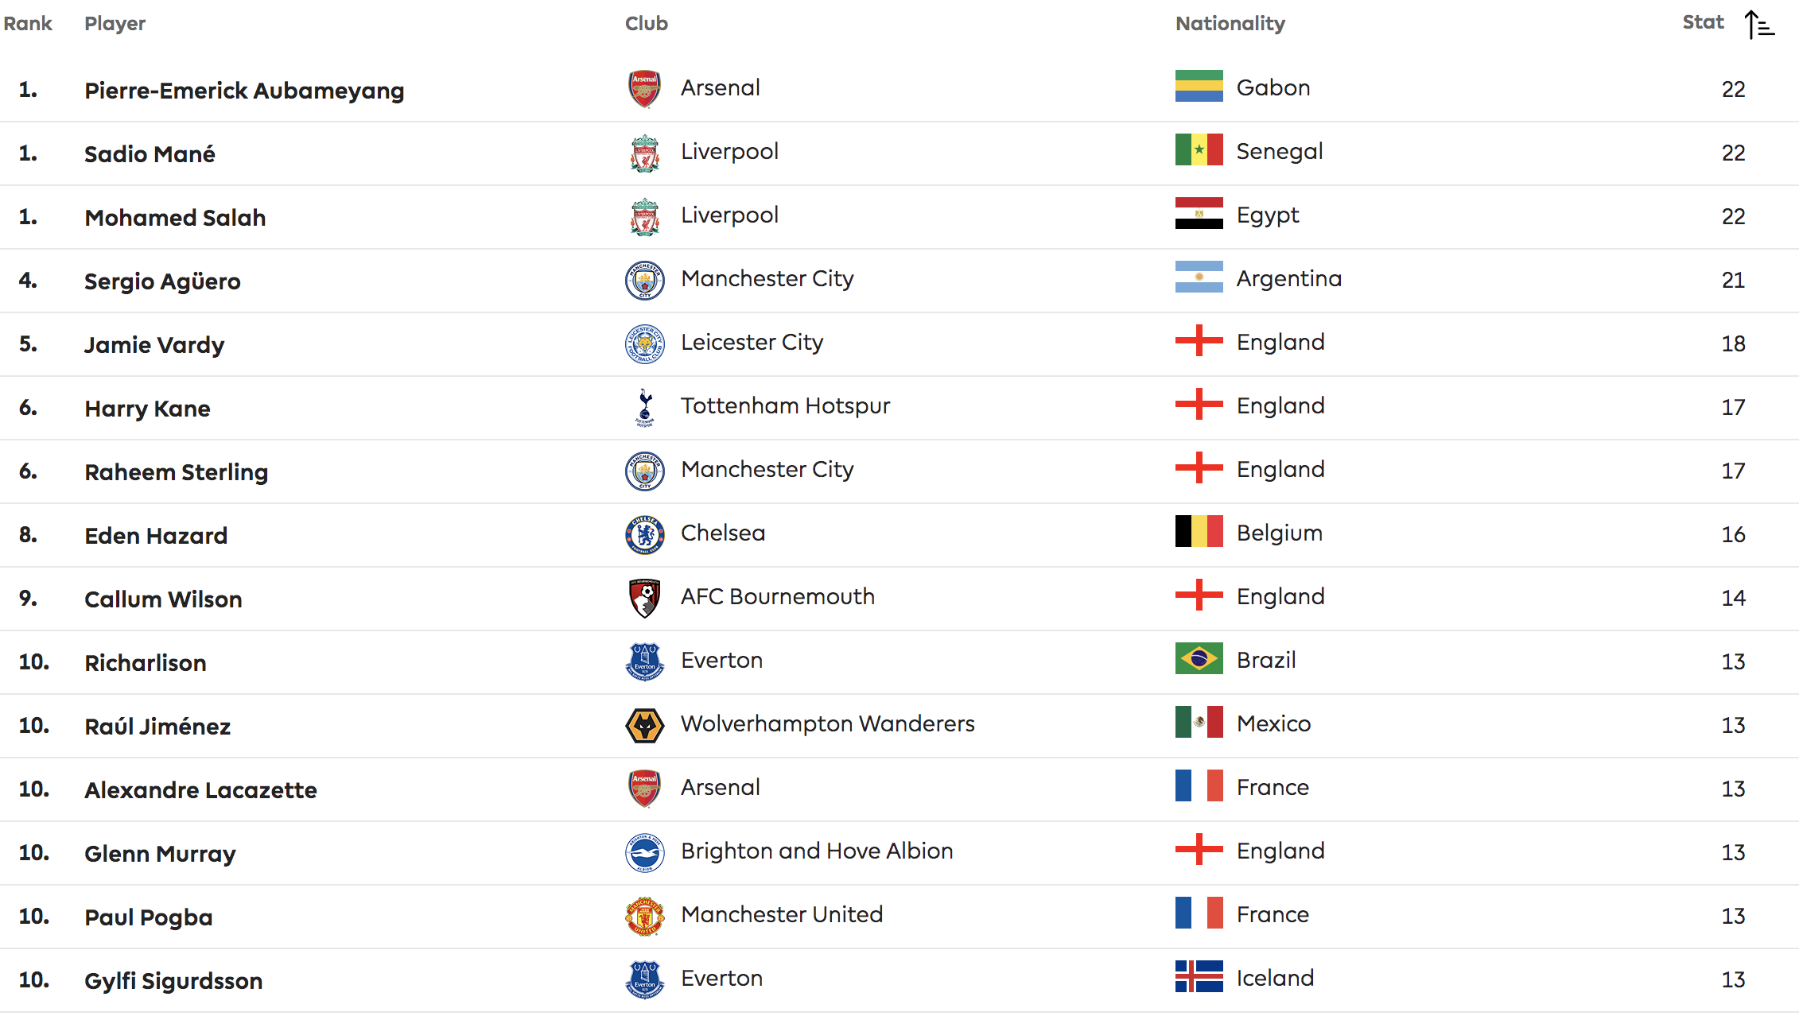Screen dimensions: 1799x1016
Task: Click the Stat column header
Action: (x=1703, y=22)
